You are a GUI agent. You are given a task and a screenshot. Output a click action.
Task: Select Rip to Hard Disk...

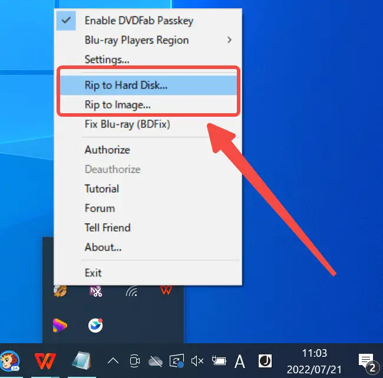point(148,85)
